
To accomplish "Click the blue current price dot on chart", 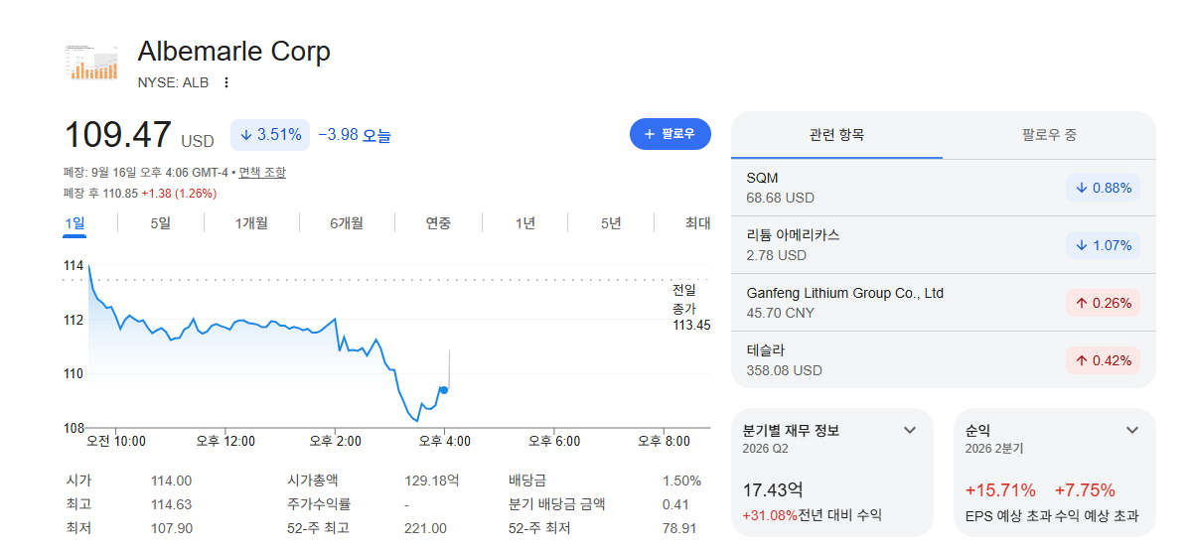I will click(443, 390).
